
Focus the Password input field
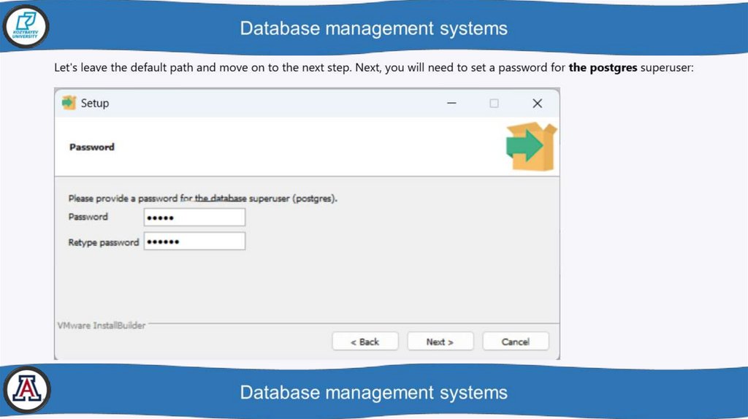(x=194, y=217)
